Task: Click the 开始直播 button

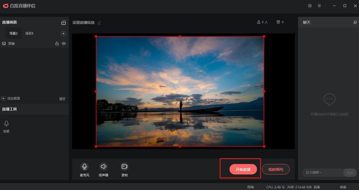Action: point(243,169)
